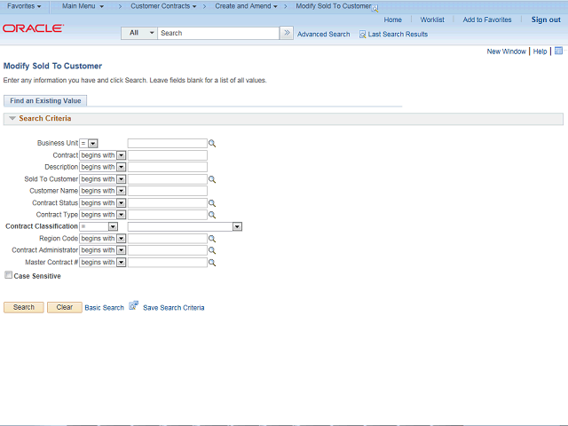Open the All search category dropdown
Viewport: 568px width, 426px height.
click(139, 33)
